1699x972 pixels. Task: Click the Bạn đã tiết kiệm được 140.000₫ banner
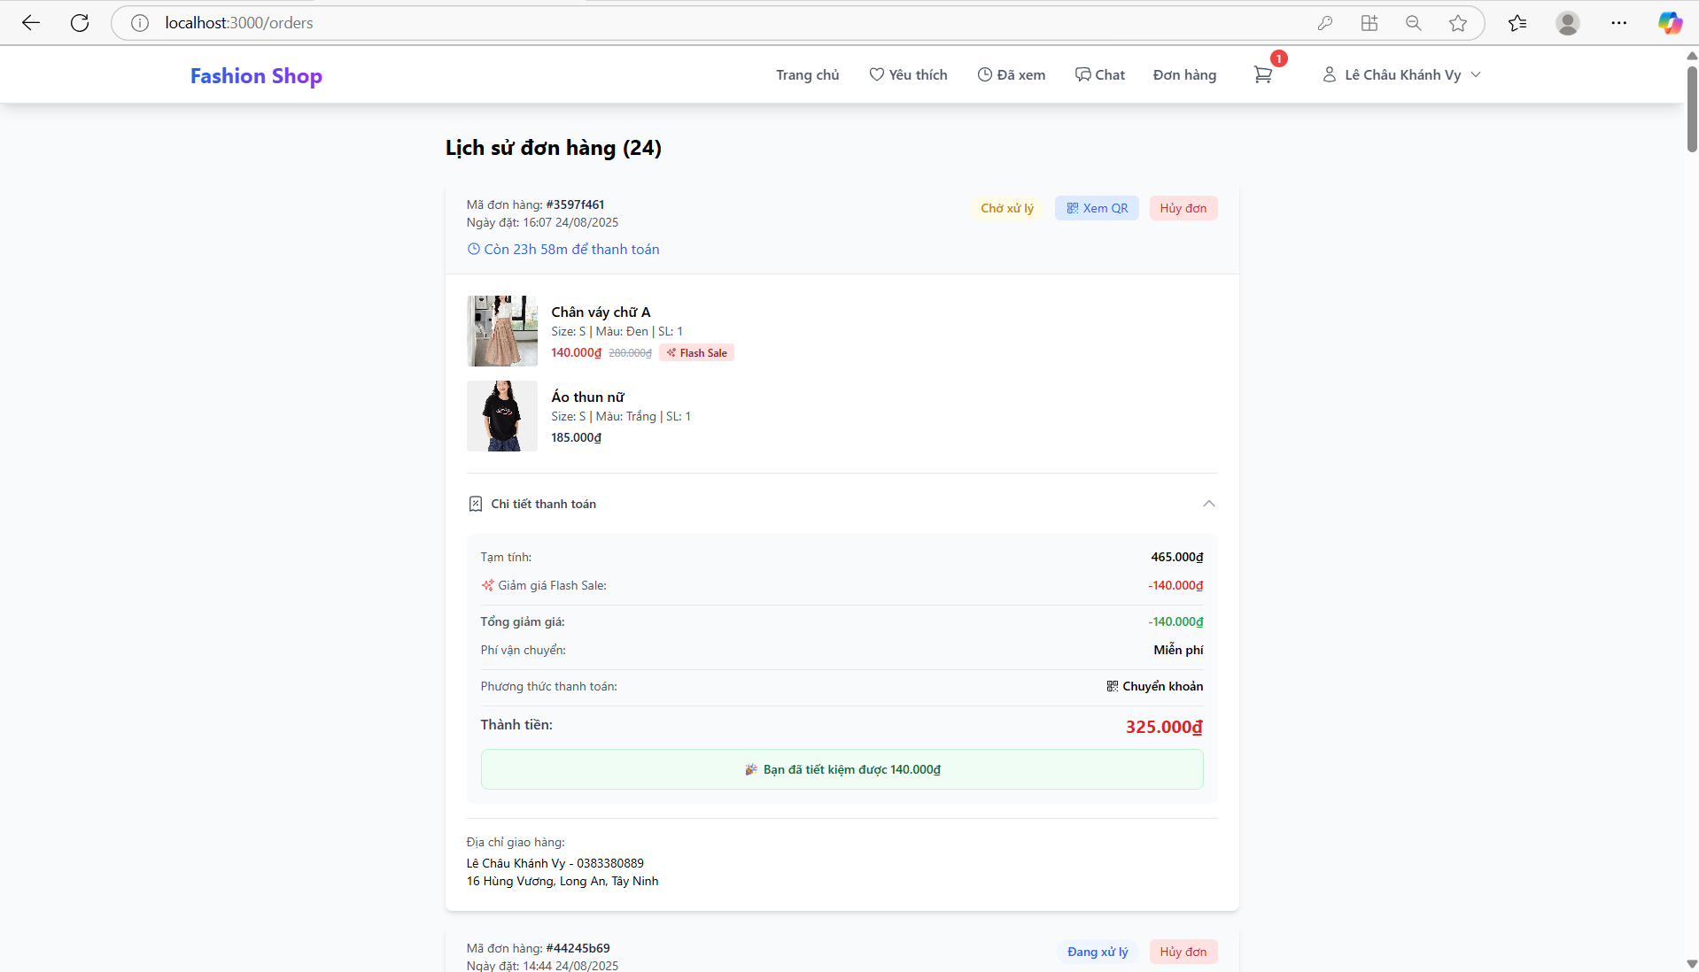point(842,769)
